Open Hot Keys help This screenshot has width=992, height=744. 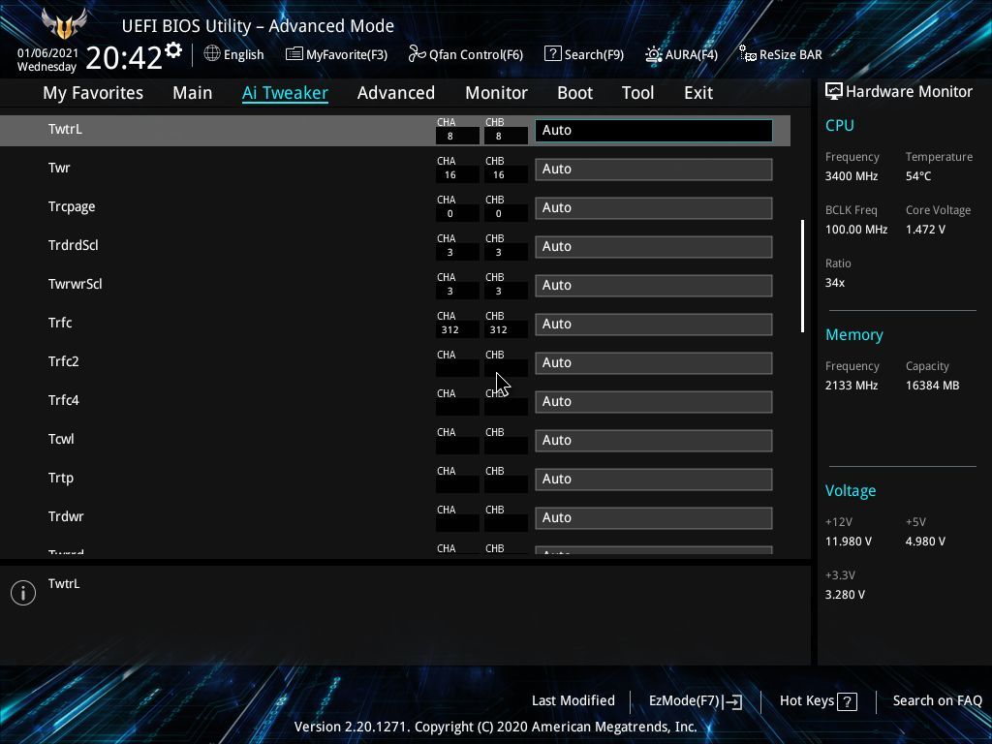coord(818,701)
